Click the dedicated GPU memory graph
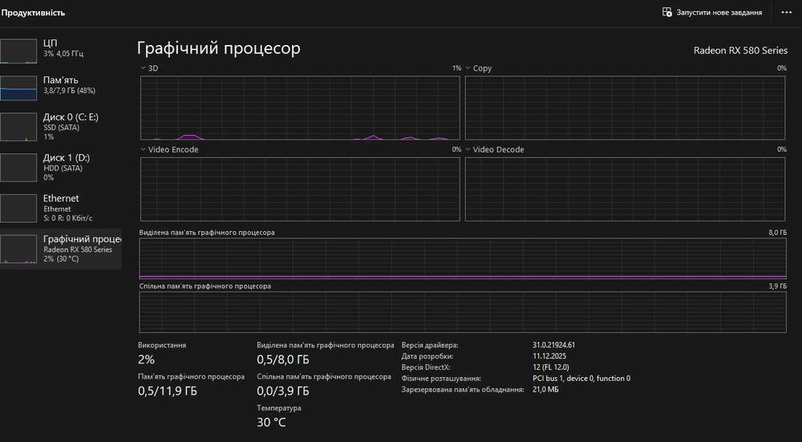802x442 pixels. click(463, 258)
